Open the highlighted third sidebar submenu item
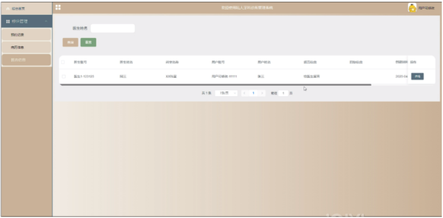The height and width of the screenshot is (218, 443). point(26,60)
